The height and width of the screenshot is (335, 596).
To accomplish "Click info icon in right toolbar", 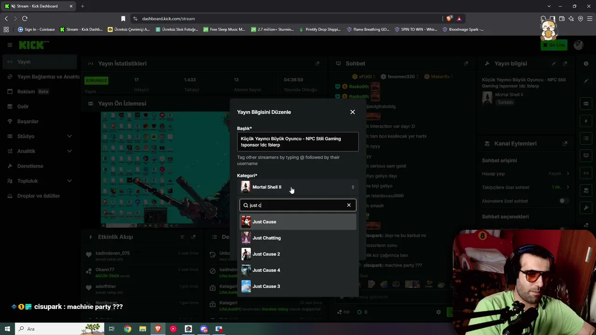I will pyautogui.click(x=586, y=64).
